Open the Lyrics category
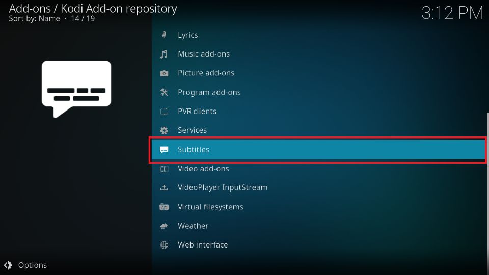Image resolution: width=489 pixels, height=275 pixels. click(319, 35)
